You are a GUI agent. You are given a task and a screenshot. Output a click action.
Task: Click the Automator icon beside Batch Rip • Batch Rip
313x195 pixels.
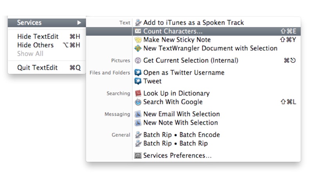click(138, 143)
